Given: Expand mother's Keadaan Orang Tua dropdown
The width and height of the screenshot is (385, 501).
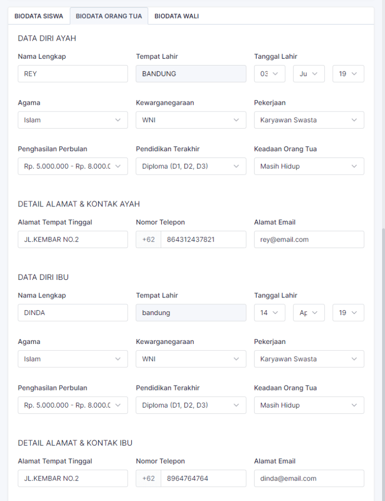Looking at the screenshot, I should click(309, 405).
